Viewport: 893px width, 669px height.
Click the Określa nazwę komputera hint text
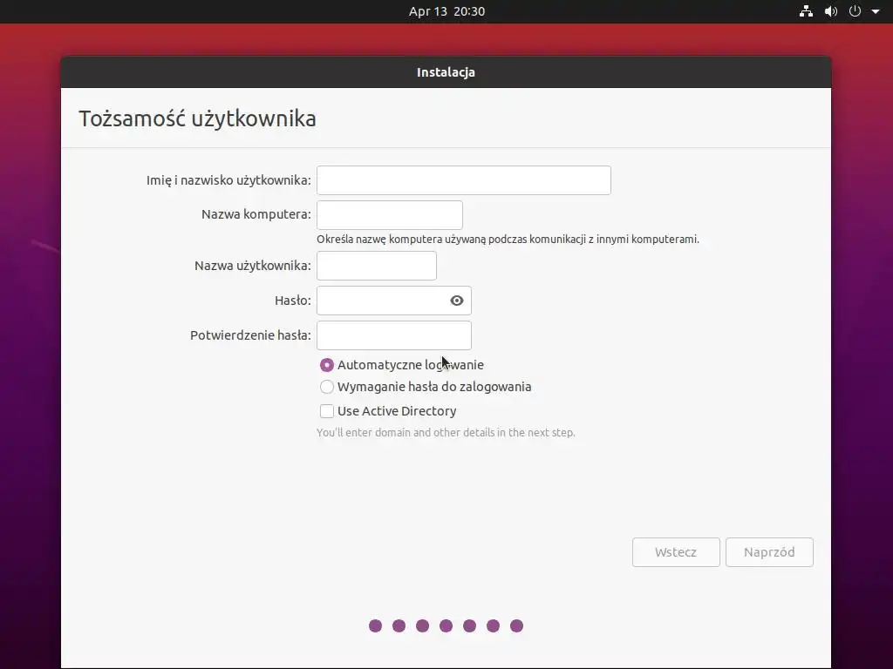508,240
